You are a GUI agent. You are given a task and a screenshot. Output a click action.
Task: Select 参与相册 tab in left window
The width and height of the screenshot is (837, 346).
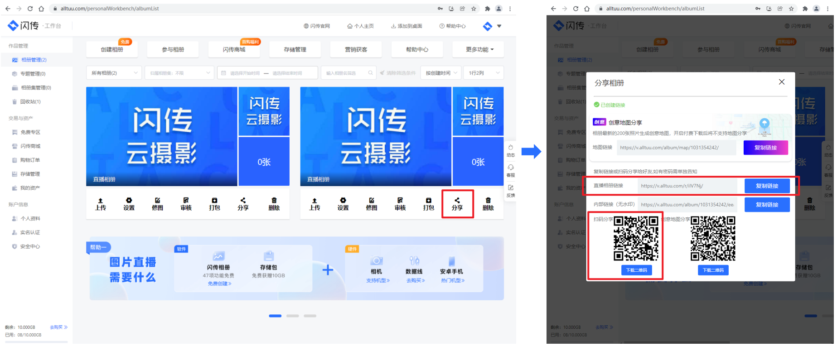point(173,49)
